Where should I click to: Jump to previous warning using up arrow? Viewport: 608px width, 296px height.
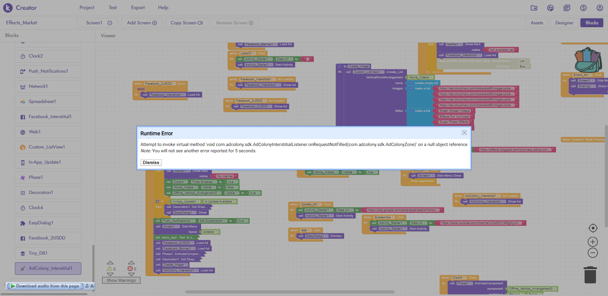pos(110,263)
